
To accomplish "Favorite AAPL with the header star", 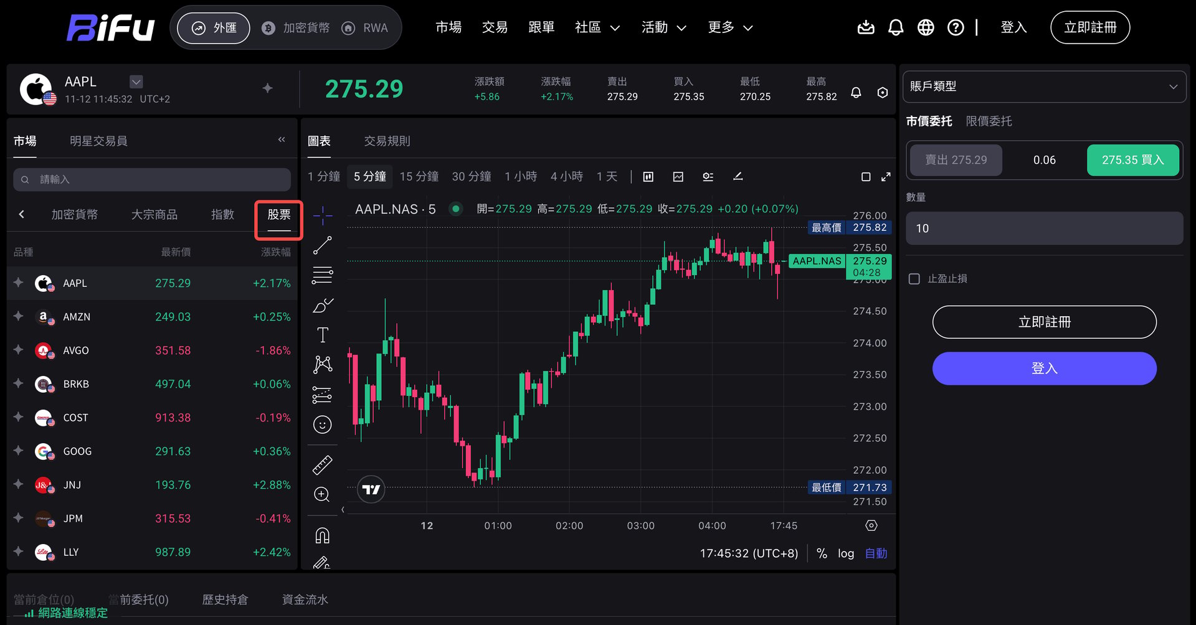I will pos(268,88).
